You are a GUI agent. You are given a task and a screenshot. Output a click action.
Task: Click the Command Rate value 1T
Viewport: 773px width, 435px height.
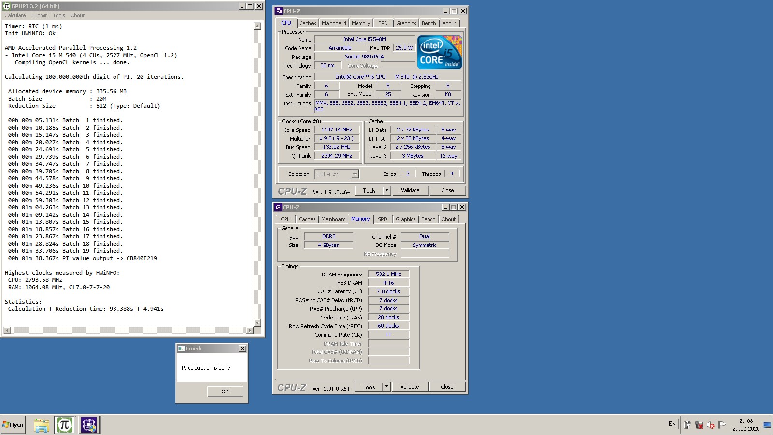pos(388,334)
